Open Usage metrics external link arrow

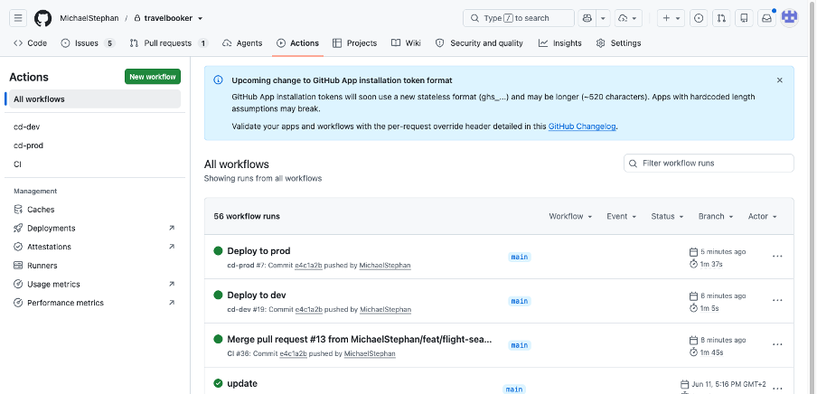pos(172,285)
